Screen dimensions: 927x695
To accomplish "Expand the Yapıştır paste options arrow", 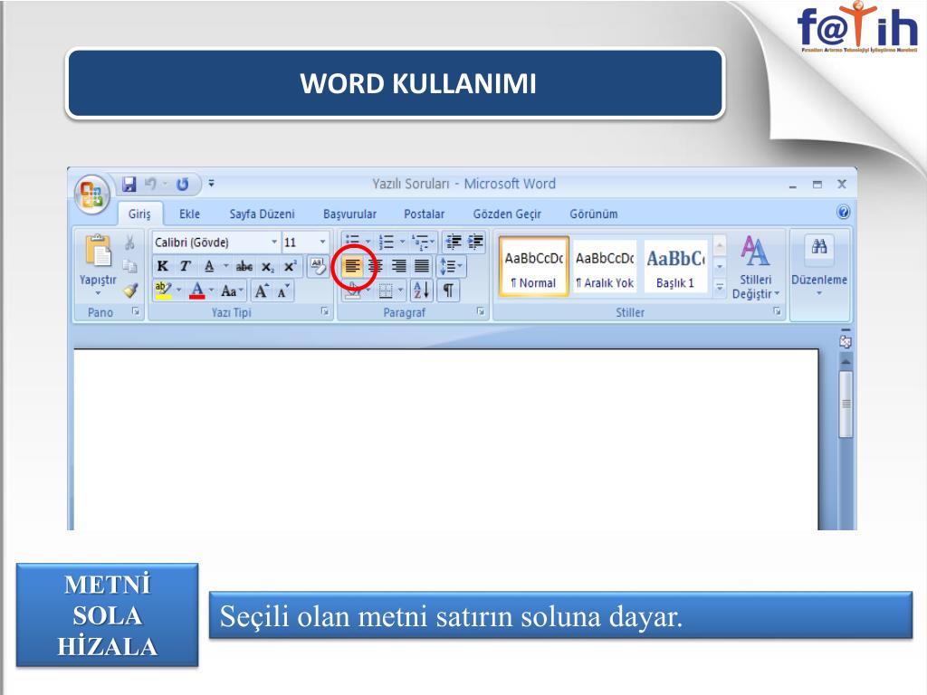I will pos(98,293).
